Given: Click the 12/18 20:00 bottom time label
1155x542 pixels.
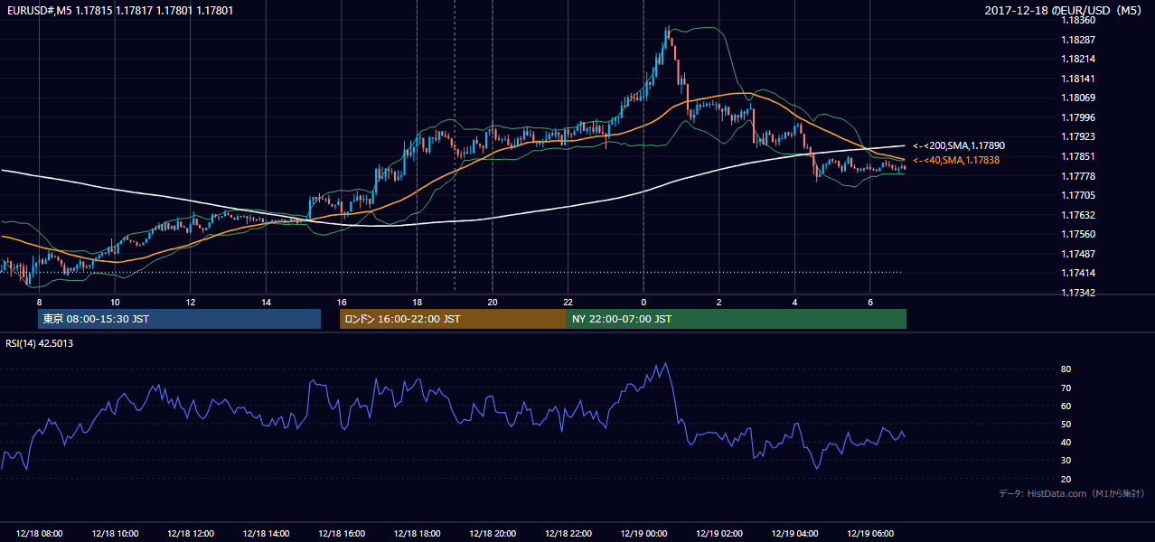Looking at the screenshot, I should [493, 533].
